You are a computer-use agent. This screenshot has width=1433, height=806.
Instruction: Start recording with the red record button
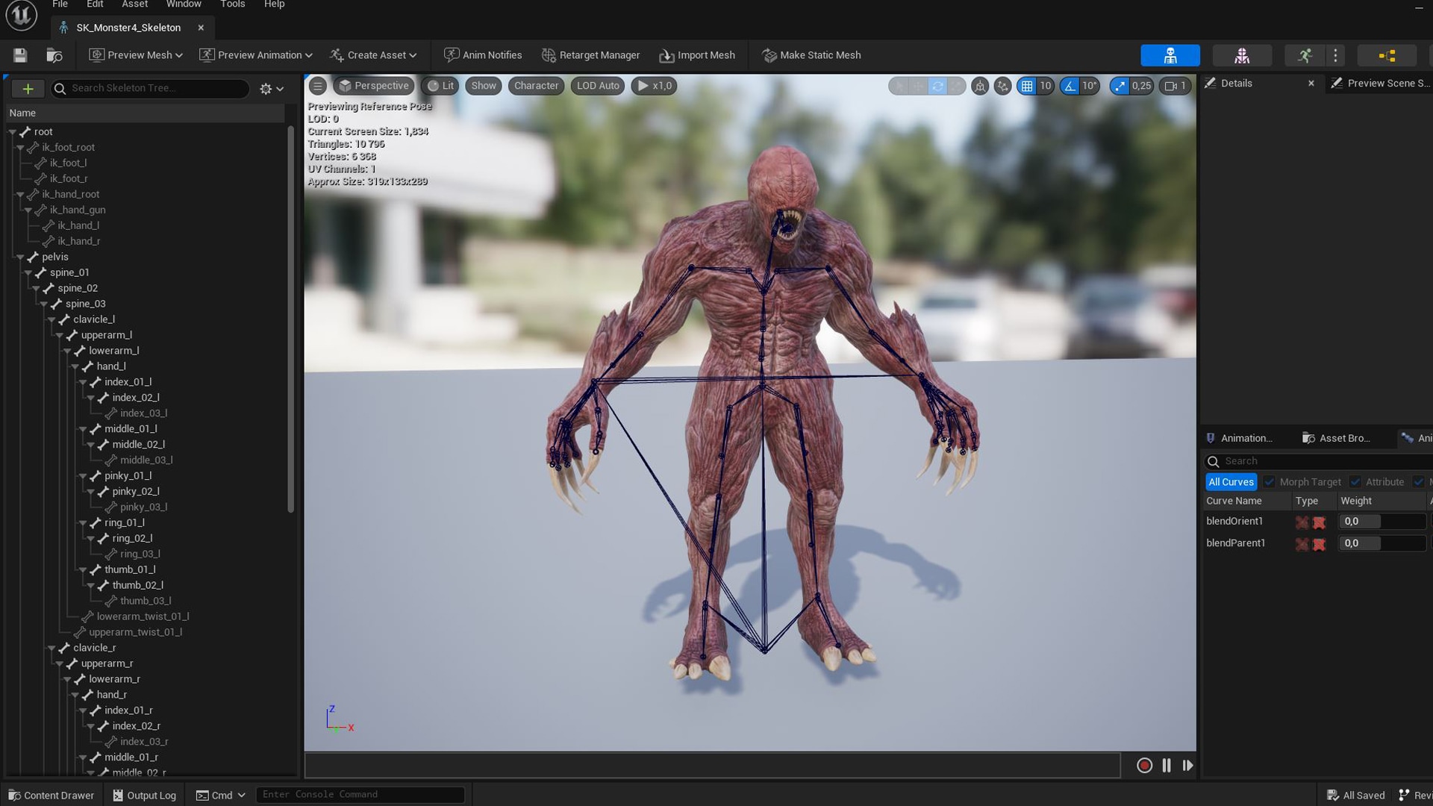[1143, 765]
